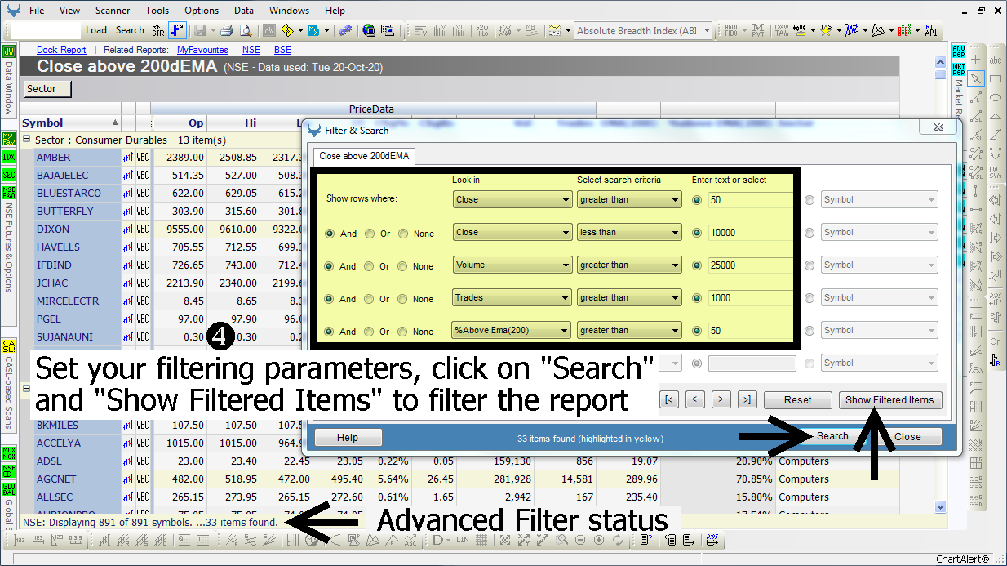1007x566 pixels.
Task: Open criteria dropdown in %Above Ema(200) row
Action: 628,330
